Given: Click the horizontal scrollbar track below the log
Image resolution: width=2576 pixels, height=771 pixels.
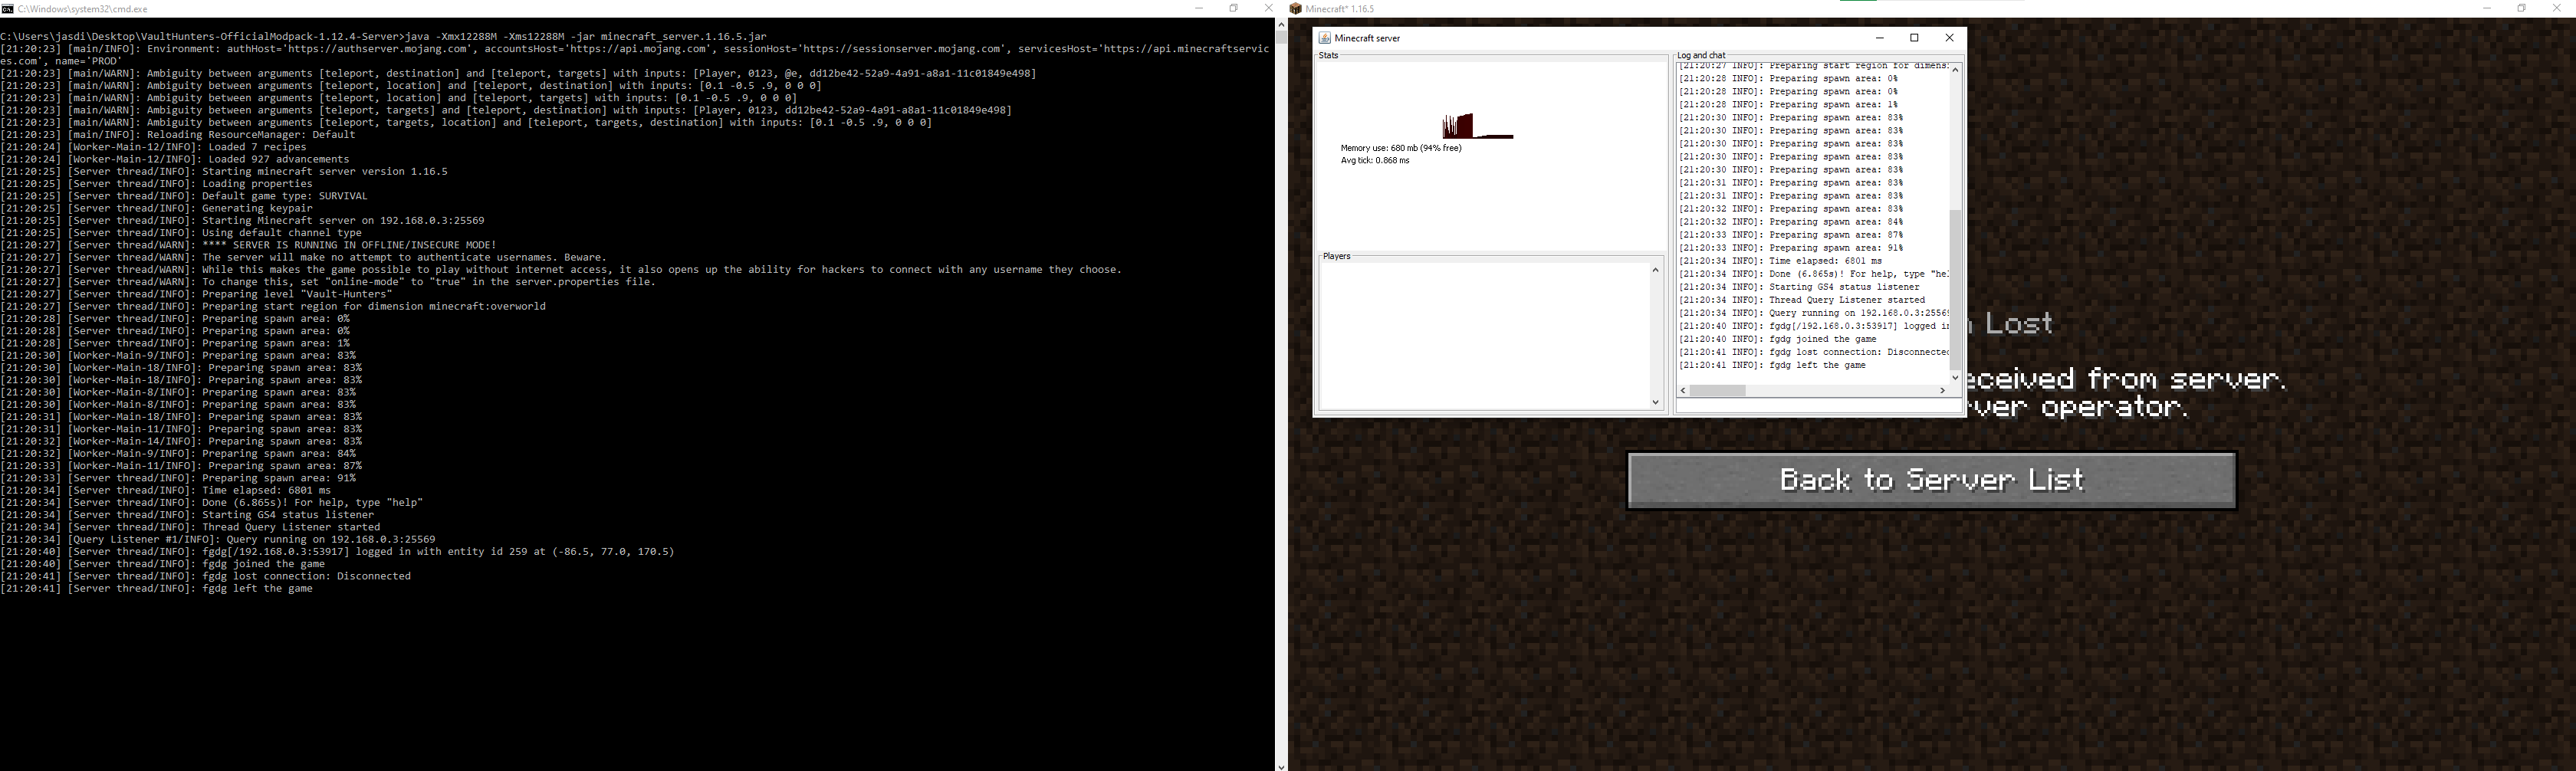Looking at the screenshot, I should click(x=1850, y=390).
